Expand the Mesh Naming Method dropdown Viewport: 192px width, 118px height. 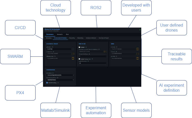click(x=60, y=80)
